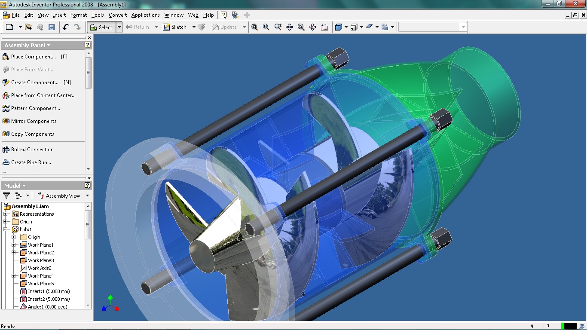Collapse the hub:1 tree node
587x330 pixels.
click(6, 229)
